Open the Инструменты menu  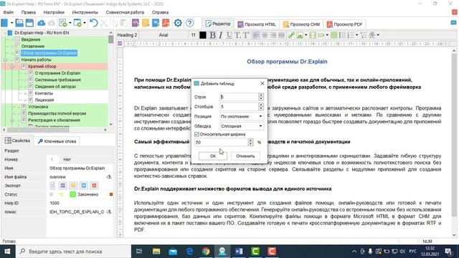[x=85, y=12]
